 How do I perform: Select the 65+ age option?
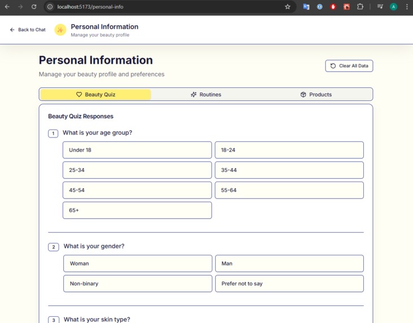tap(137, 210)
